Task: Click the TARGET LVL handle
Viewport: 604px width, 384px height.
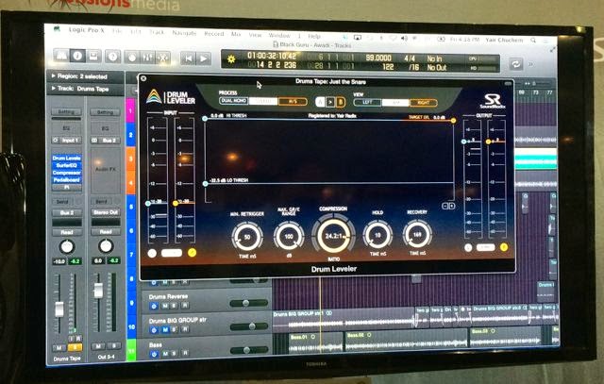Action: click(x=453, y=121)
